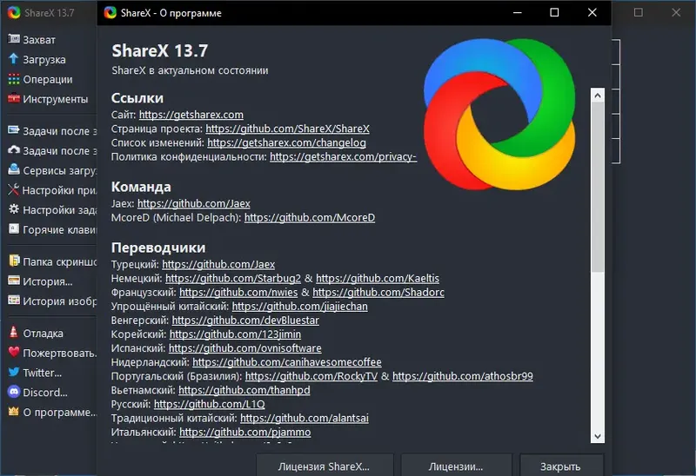Open the Turkish translator Jaex link

(218, 265)
